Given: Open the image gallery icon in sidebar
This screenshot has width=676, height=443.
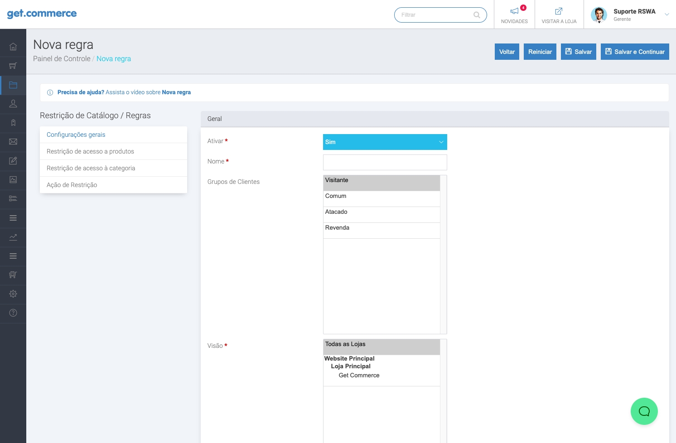Looking at the screenshot, I should point(13,180).
